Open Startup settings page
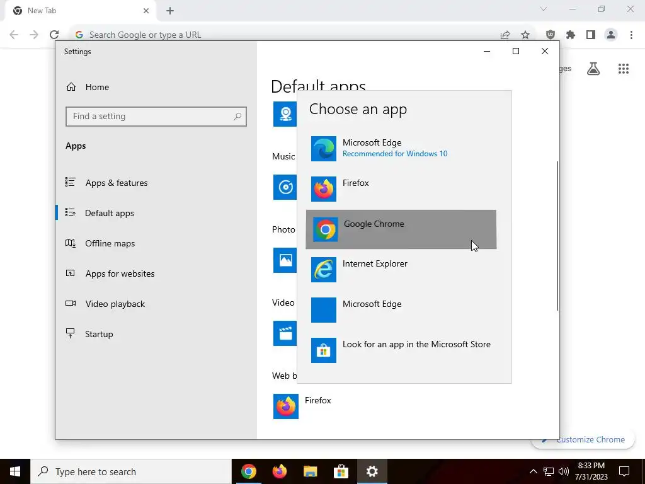The image size is (645, 484). (156, 334)
